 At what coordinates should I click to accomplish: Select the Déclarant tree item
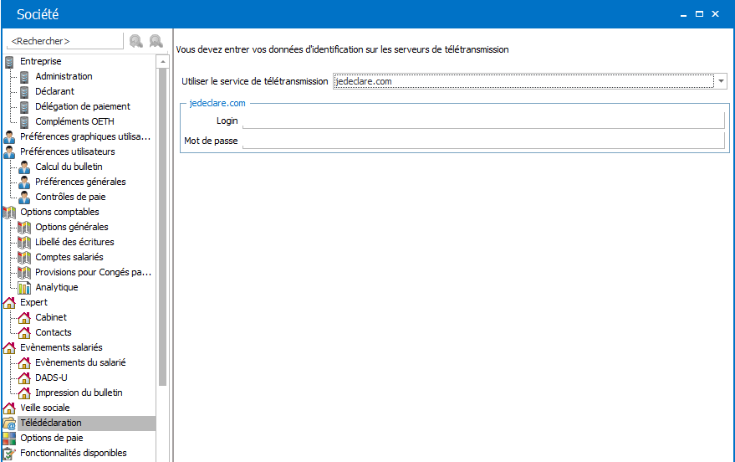tap(55, 91)
